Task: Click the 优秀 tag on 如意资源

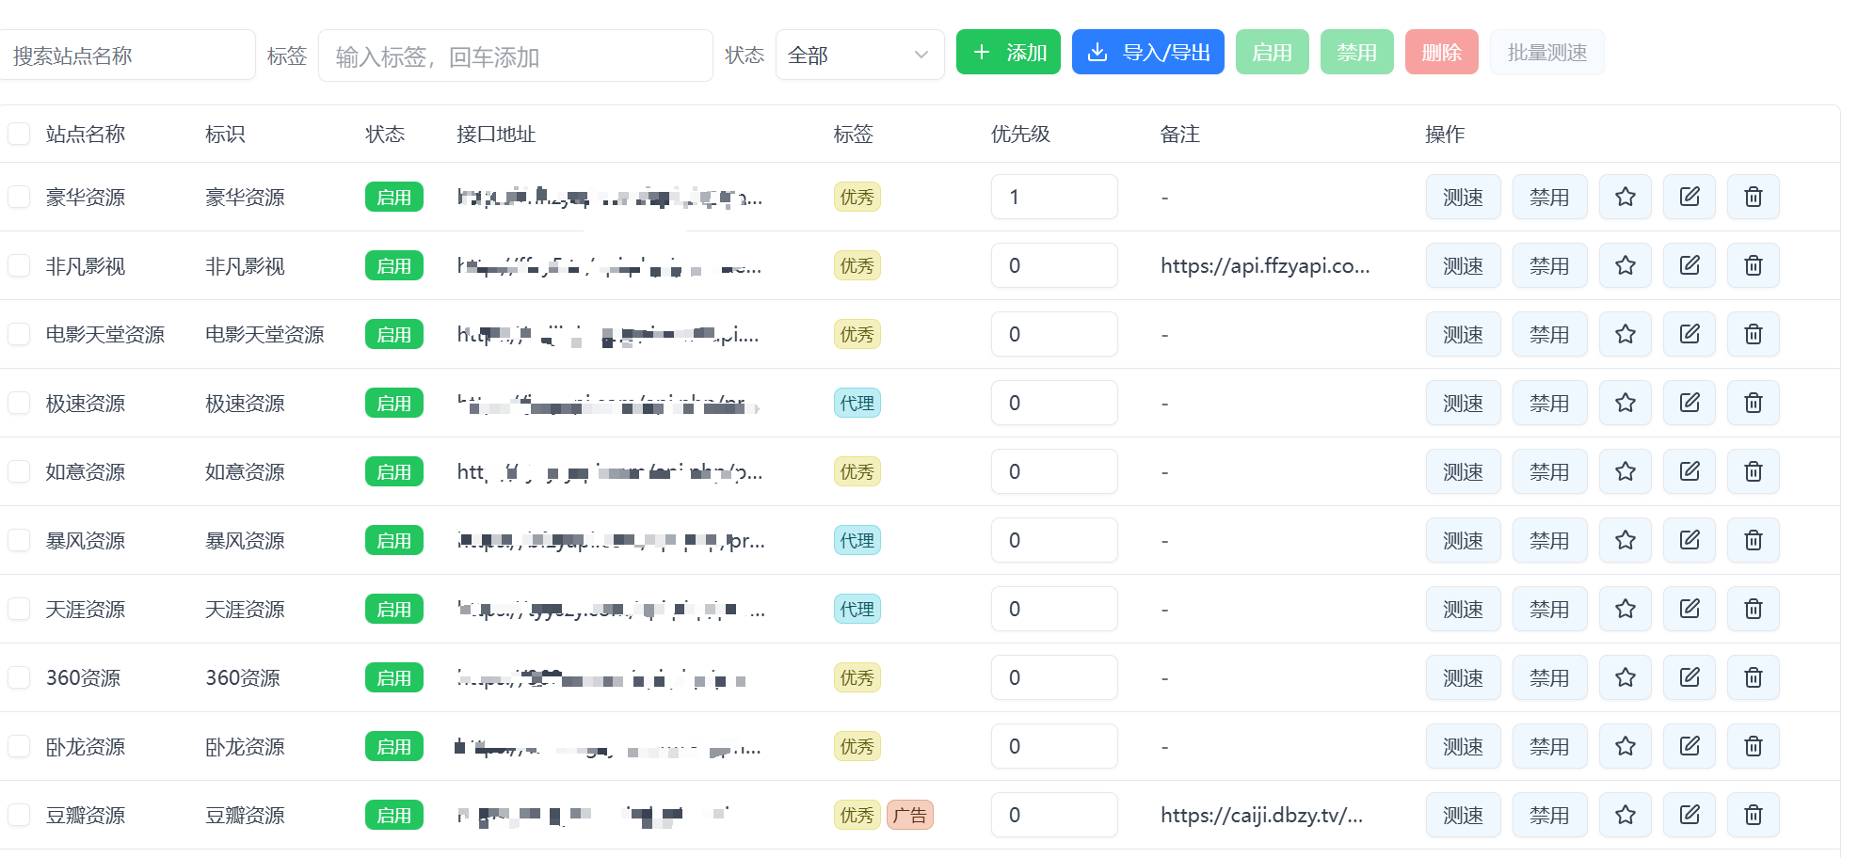Action: (x=857, y=471)
